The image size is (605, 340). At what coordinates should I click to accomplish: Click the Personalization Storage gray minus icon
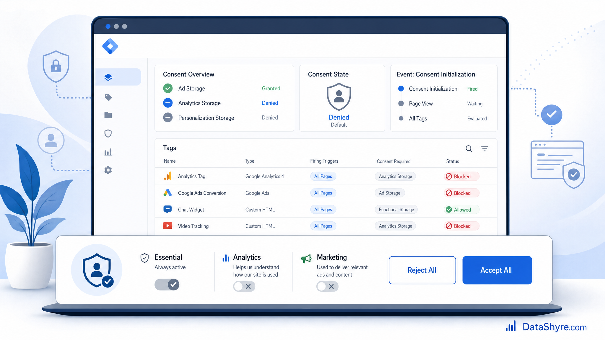(168, 117)
